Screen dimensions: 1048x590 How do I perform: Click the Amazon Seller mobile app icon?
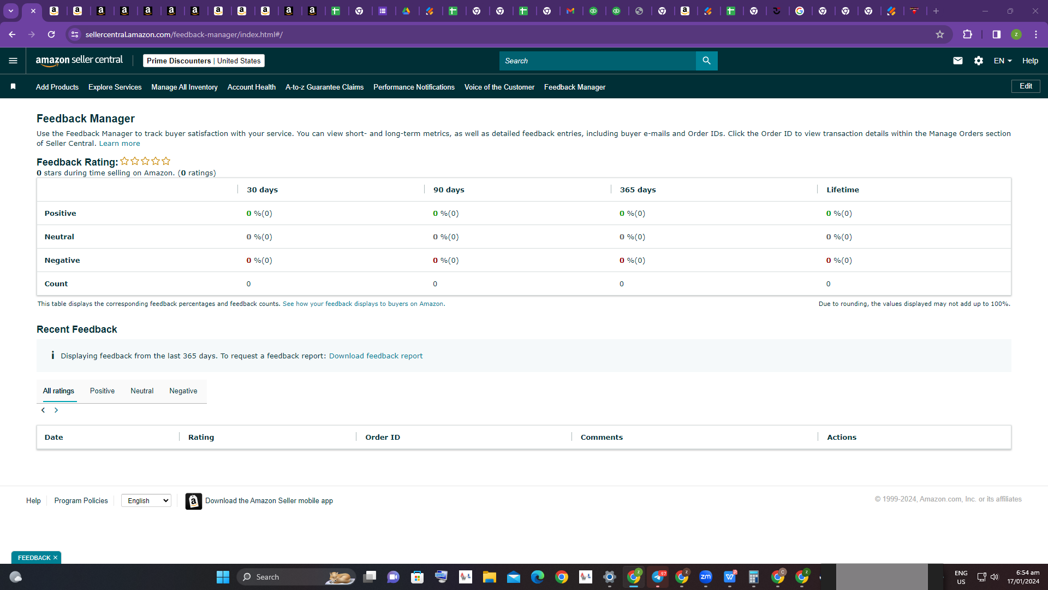193,501
